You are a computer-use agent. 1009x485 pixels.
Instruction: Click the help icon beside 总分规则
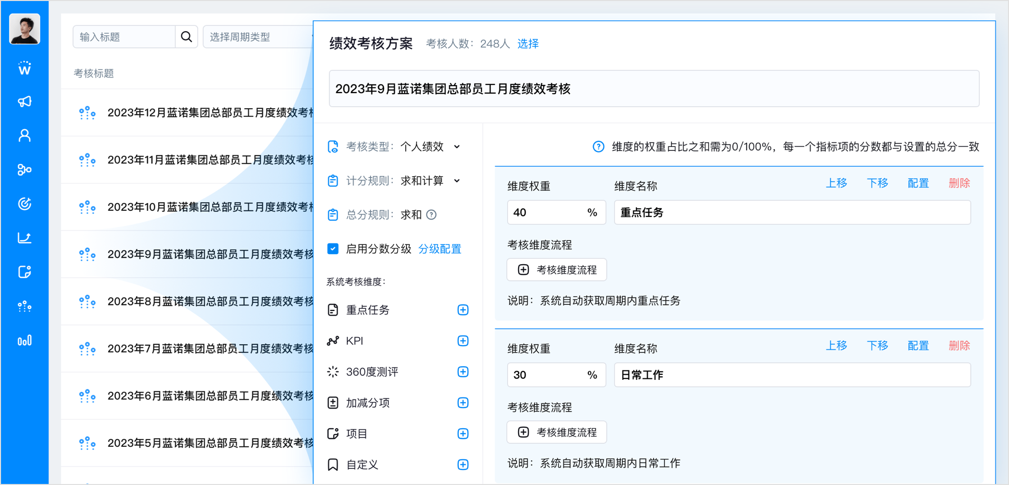click(431, 215)
